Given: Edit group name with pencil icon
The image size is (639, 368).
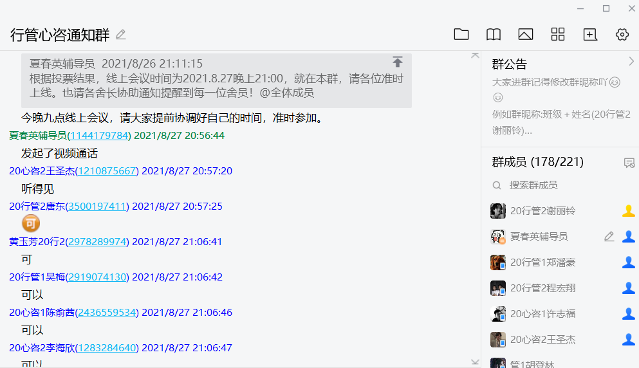Looking at the screenshot, I should click(x=121, y=35).
